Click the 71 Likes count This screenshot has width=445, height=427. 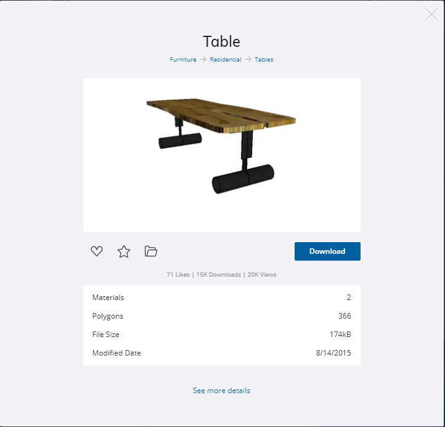point(178,275)
